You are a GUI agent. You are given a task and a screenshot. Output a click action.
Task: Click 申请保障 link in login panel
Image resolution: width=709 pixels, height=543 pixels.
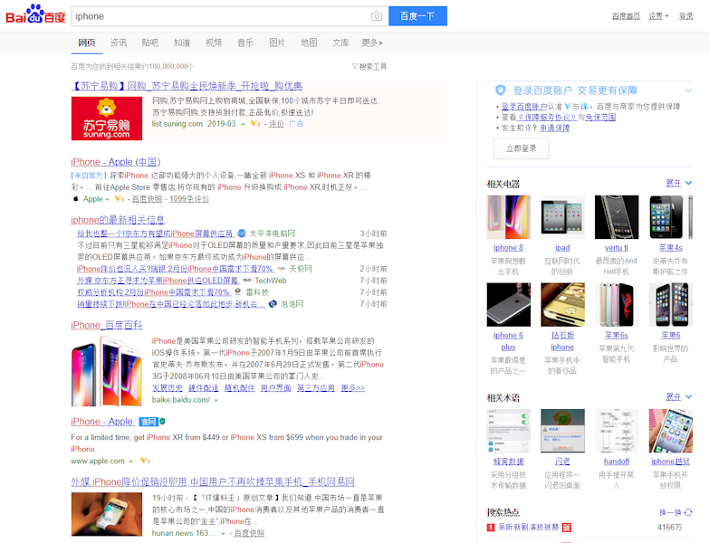pos(554,128)
